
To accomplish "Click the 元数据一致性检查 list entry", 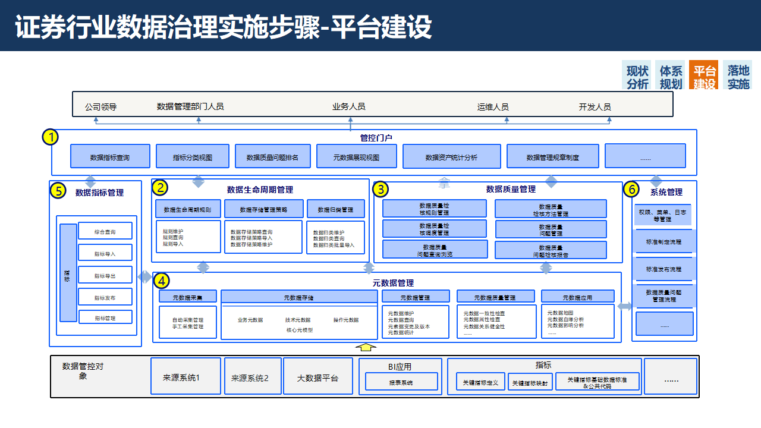I will [485, 313].
